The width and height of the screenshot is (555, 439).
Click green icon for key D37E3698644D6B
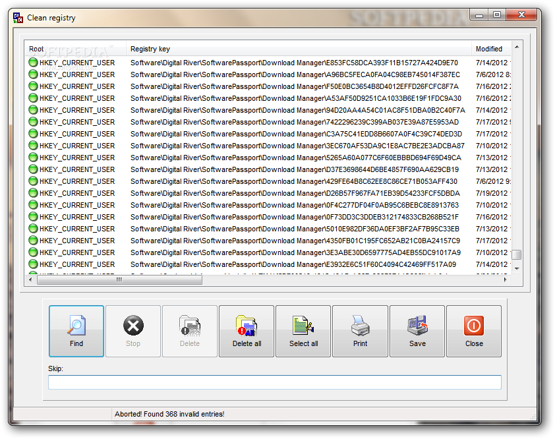pos(33,169)
